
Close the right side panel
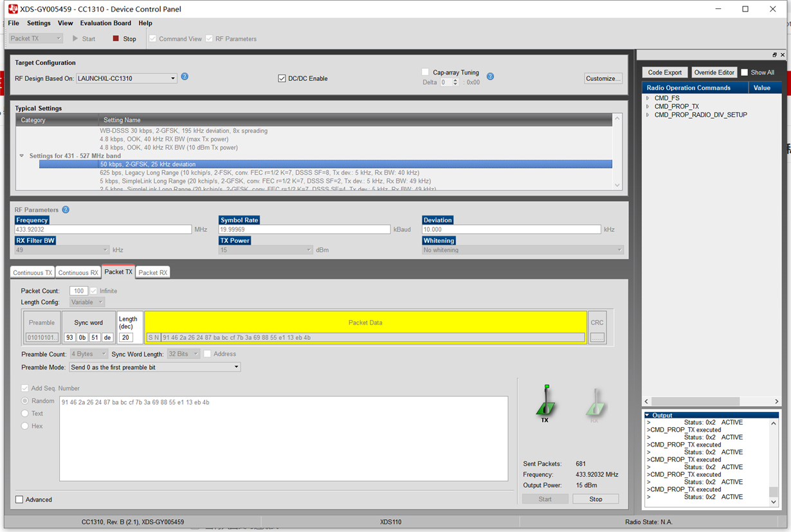click(x=783, y=55)
